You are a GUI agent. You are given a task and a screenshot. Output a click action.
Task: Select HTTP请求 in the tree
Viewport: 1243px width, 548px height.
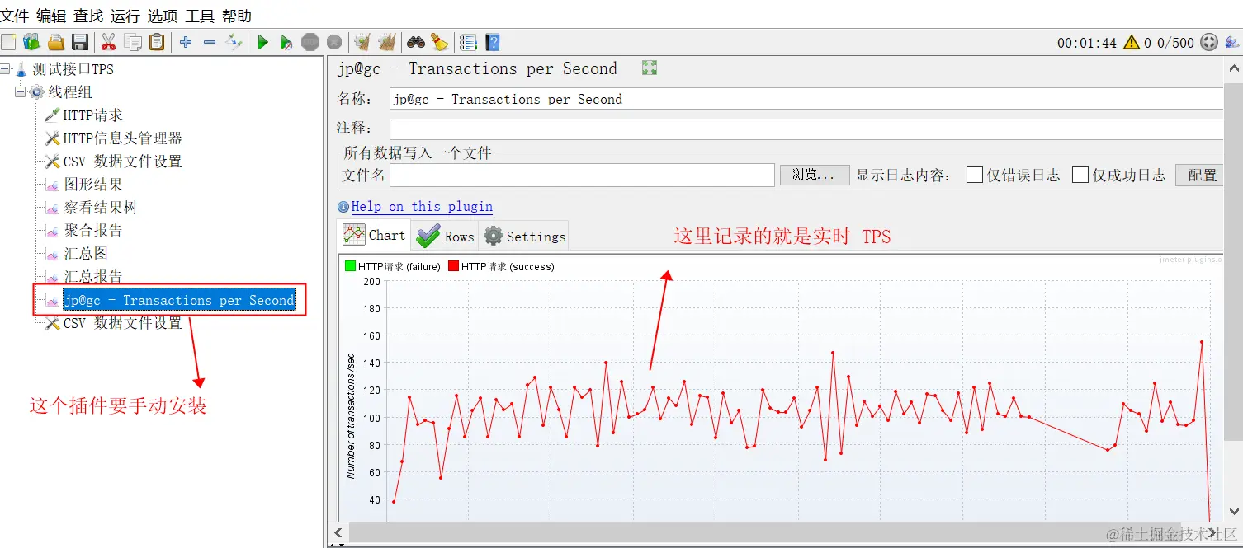92,115
